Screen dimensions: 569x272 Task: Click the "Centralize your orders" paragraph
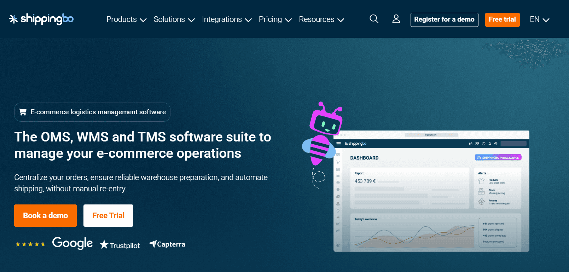(141, 183)
